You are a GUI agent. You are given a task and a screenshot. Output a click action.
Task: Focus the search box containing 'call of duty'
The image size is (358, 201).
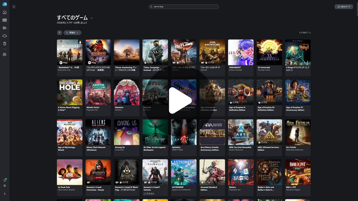click(183, 7)
